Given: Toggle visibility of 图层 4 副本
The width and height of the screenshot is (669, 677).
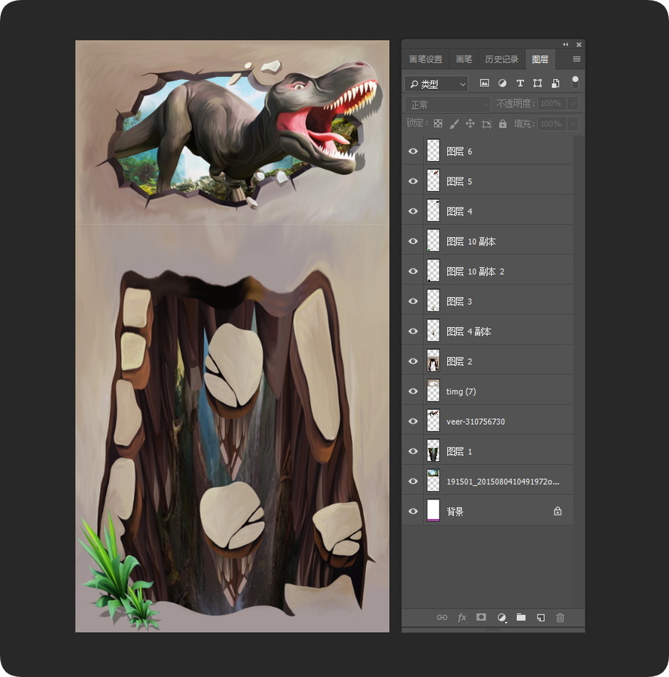Looking at the screenshot, I should [413, 331].
